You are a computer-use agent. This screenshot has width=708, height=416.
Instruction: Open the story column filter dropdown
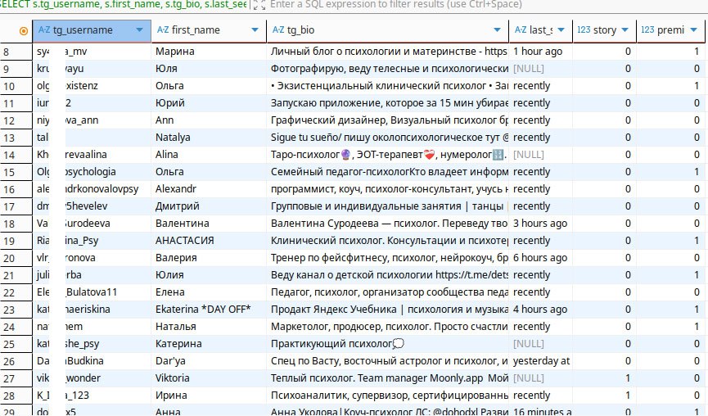tap(625, 30)
